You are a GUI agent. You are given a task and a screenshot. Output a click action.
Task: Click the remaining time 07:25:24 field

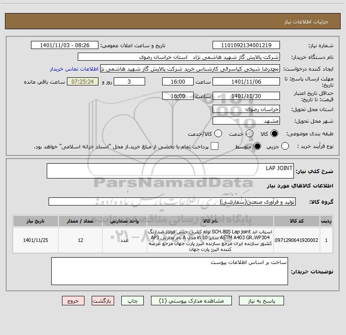click(x=83, y=82)
